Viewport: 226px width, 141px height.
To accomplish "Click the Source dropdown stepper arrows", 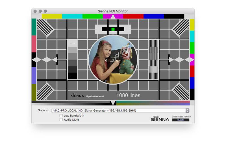I will click(x=187, y=111).
